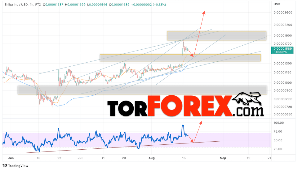
Task: Click the USD currency label on the price axis
Action: 277,4
